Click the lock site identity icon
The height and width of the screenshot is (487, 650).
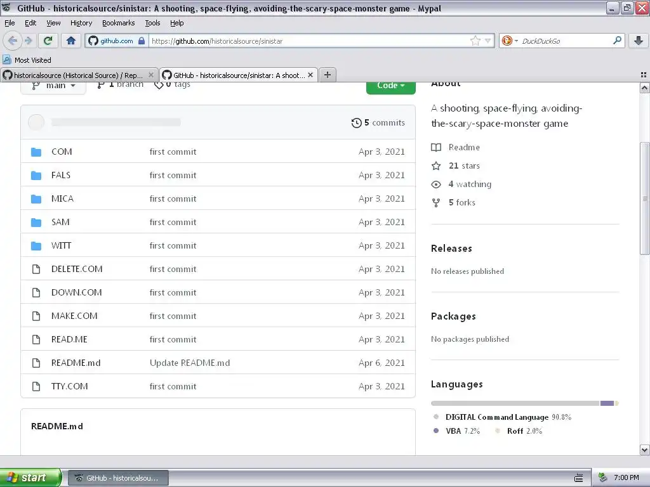(x=142, y=41)
